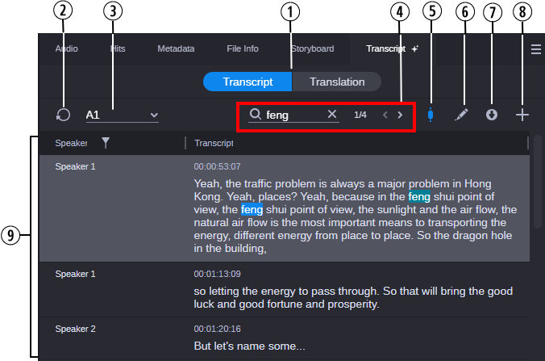The image size is (545, 361).
Task: Click the speaker filter funnel icon
Action: pos(106,143)
